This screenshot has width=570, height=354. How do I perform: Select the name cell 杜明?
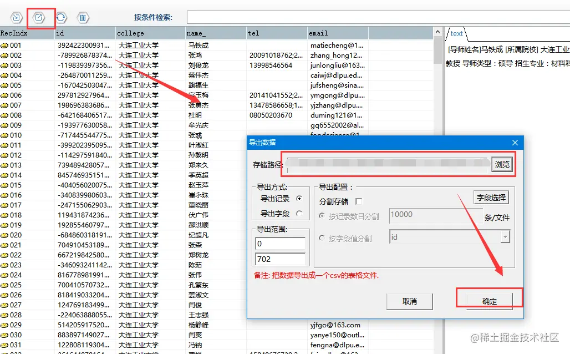(x=195, y=115)
